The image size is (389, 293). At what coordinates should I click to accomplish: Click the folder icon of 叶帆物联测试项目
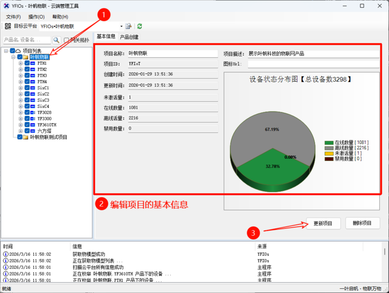coord(25,137)
